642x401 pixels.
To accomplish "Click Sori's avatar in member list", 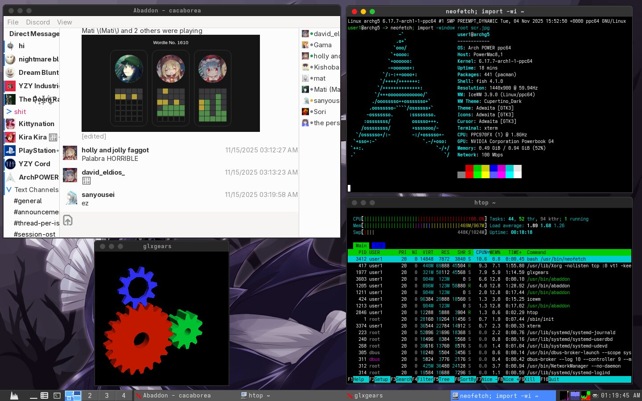I will click(305, 112).
